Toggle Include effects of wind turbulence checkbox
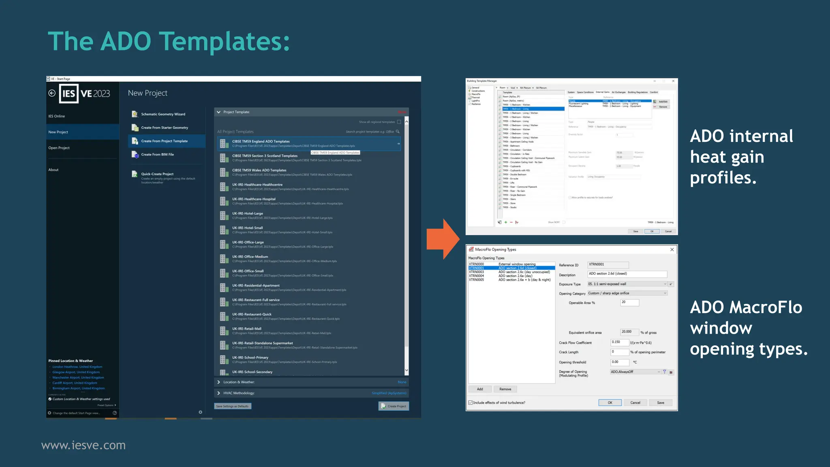This screenshot has height=467, width=830. pyautogui.click(x=471, y=403)
